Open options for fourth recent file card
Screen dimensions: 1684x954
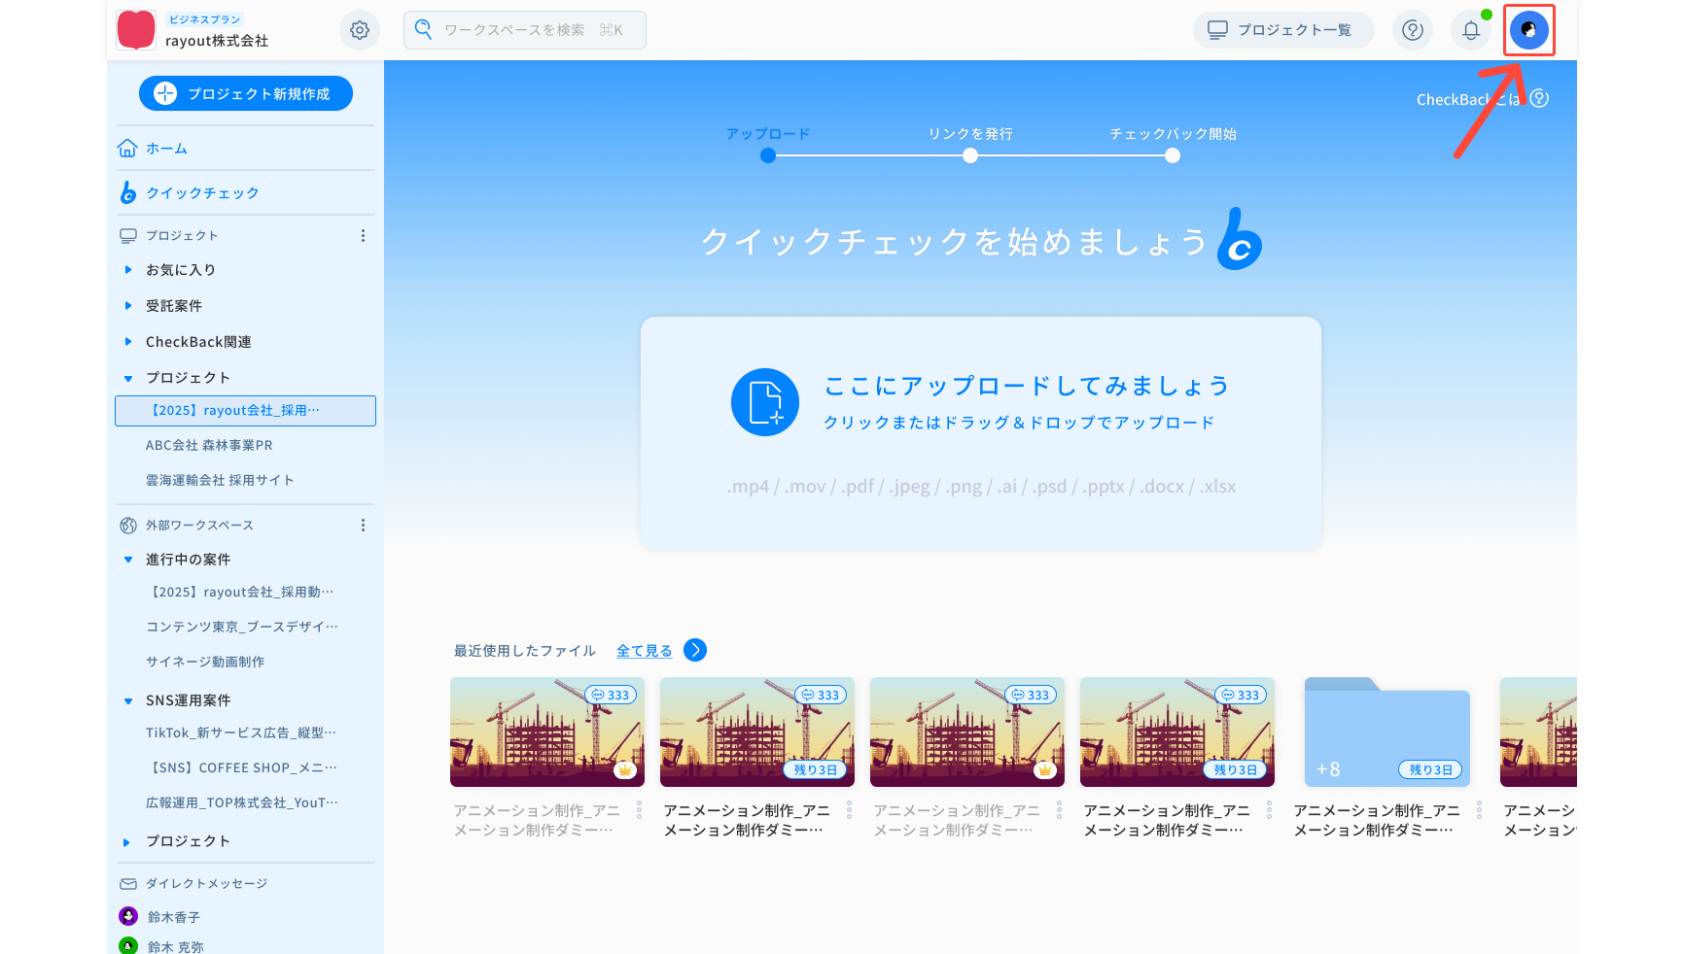pos(1269,809)
